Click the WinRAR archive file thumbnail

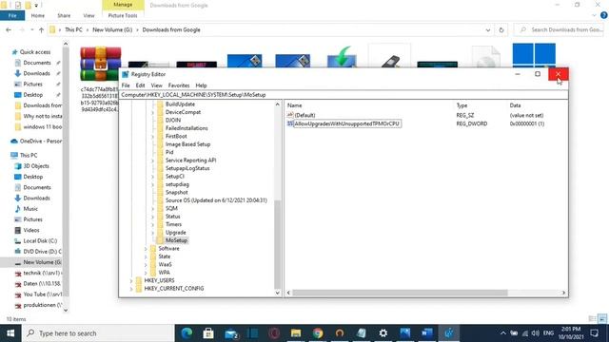coord(101,64)
